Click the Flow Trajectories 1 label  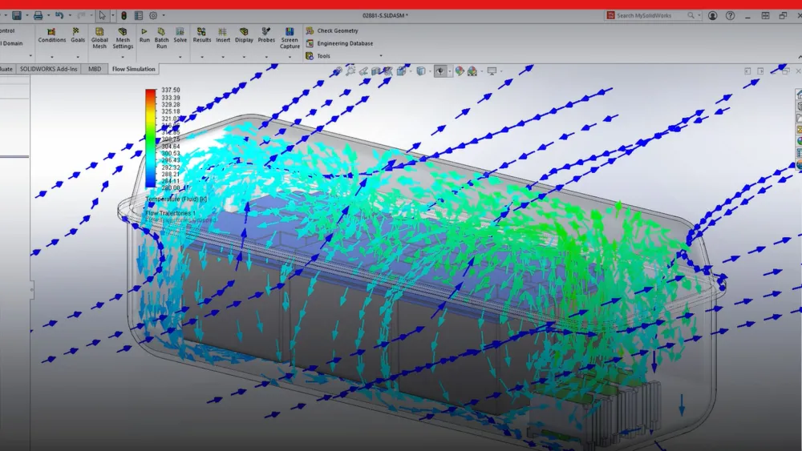tap(170, 213)
